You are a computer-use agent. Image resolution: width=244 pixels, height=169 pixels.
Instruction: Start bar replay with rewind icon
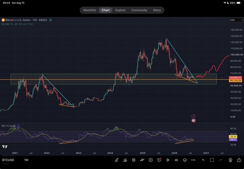(x=176, y=160)
